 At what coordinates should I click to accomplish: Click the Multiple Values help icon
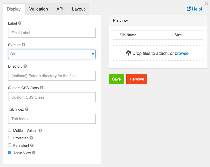coord(40,130)
